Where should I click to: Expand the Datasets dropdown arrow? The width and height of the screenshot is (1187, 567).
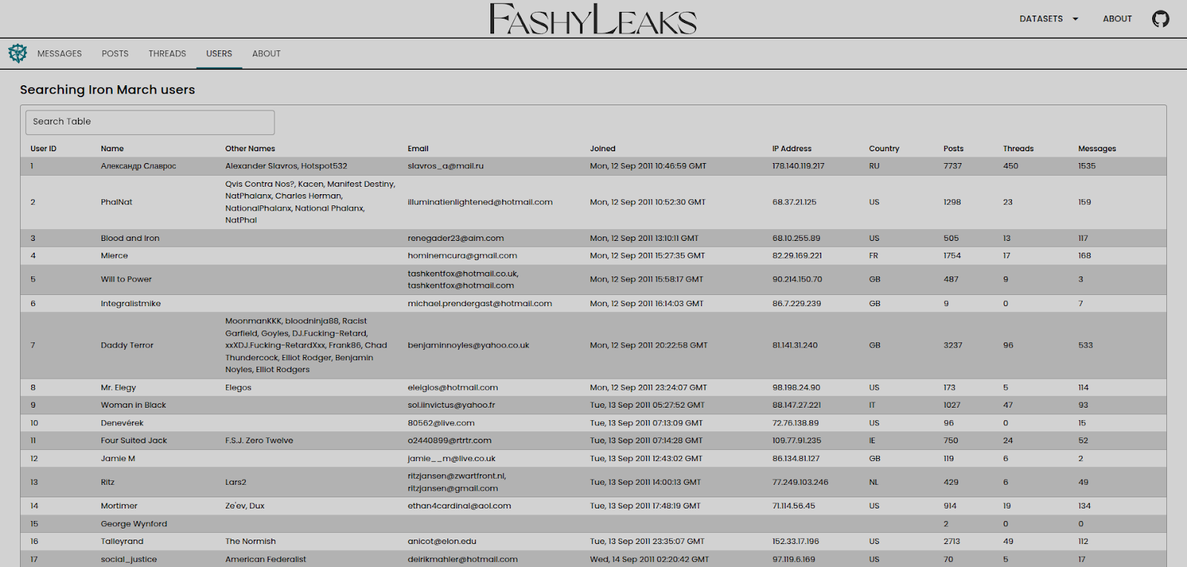[x=1075, y=19]
